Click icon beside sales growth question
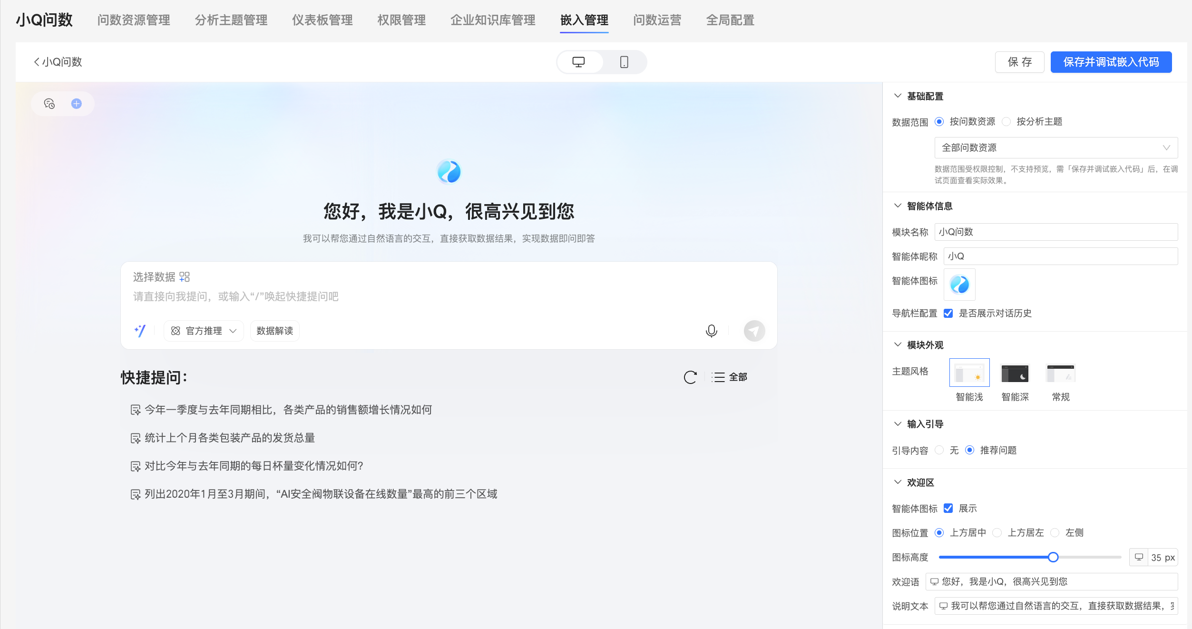The image size is (1192, 629). (136, 410)
